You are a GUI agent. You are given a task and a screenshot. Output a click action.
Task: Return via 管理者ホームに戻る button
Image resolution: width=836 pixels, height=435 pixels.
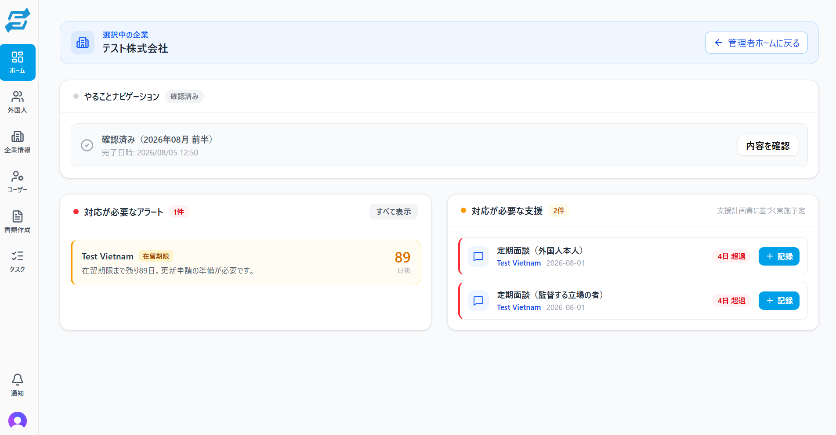click(756, 43)
